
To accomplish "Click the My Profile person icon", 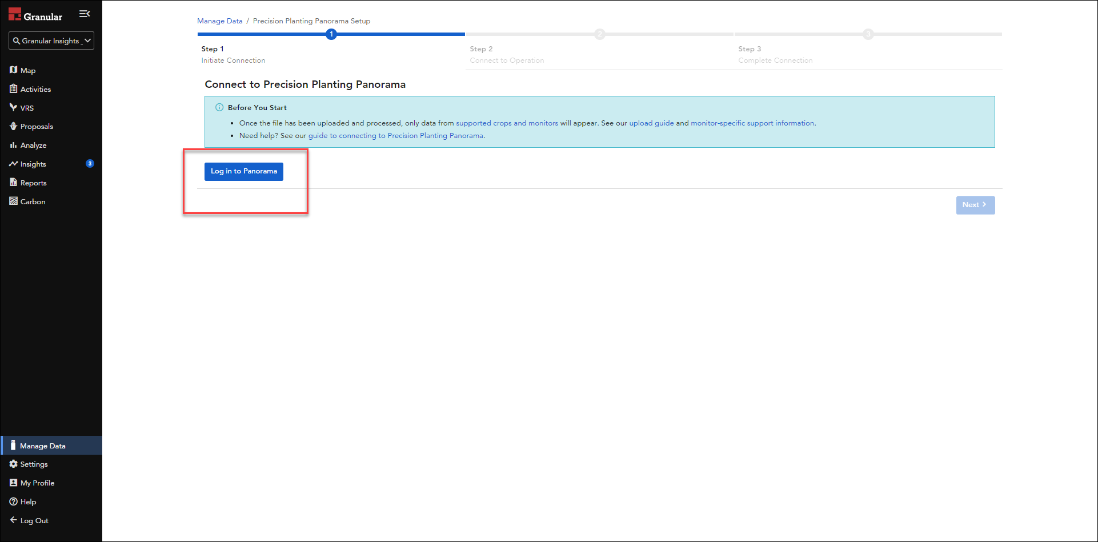I will pyautogui.click(x=13, y=483).
